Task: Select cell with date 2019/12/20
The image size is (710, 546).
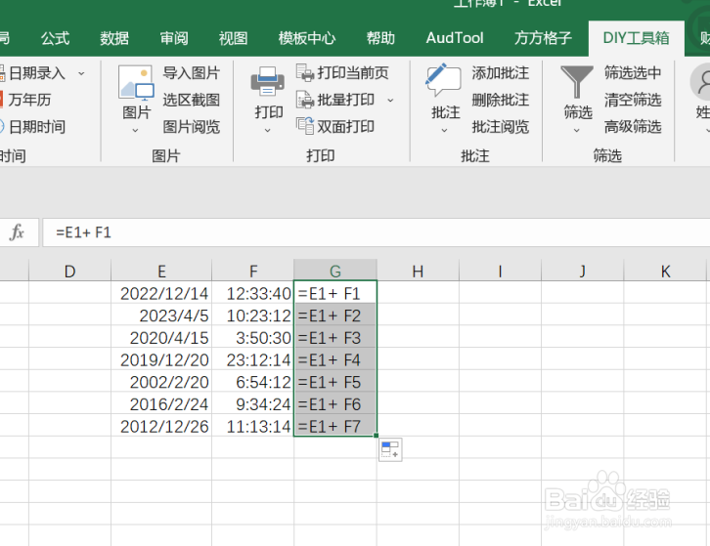Action: click(161, 359)
